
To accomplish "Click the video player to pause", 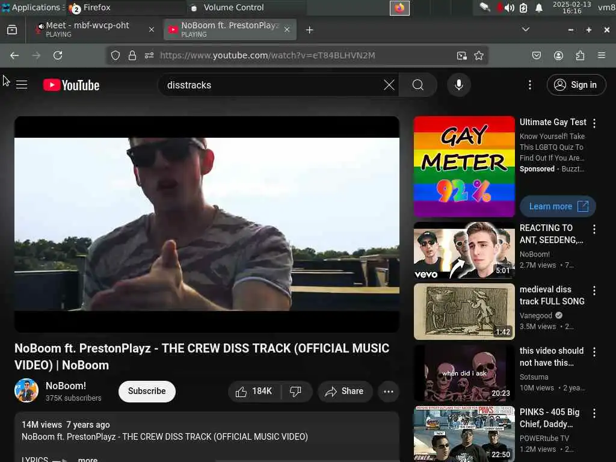I will click(x=207, y=224).
